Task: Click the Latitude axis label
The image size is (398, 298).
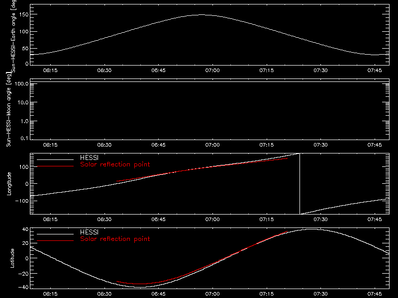Action: click(12, 258)
